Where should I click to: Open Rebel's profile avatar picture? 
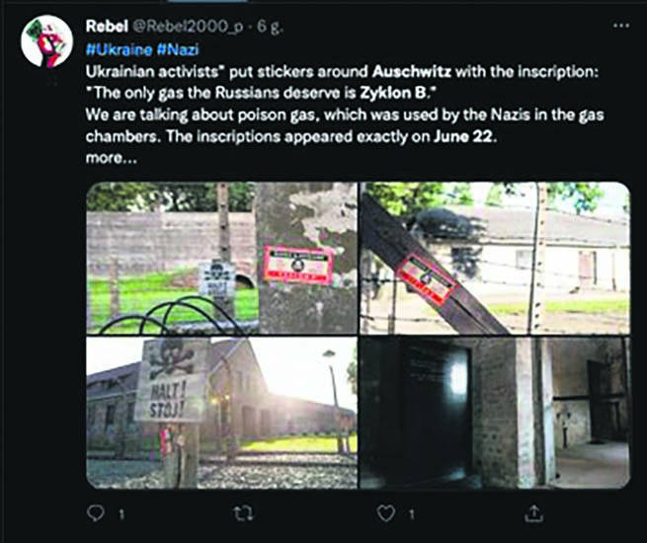pyautogui.click(x=46, y=41)
